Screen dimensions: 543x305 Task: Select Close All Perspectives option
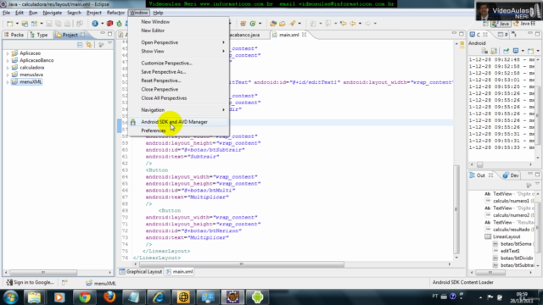tap(164, 98)
